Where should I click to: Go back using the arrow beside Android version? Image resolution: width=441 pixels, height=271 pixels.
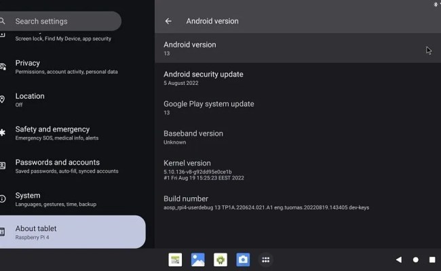168,21
